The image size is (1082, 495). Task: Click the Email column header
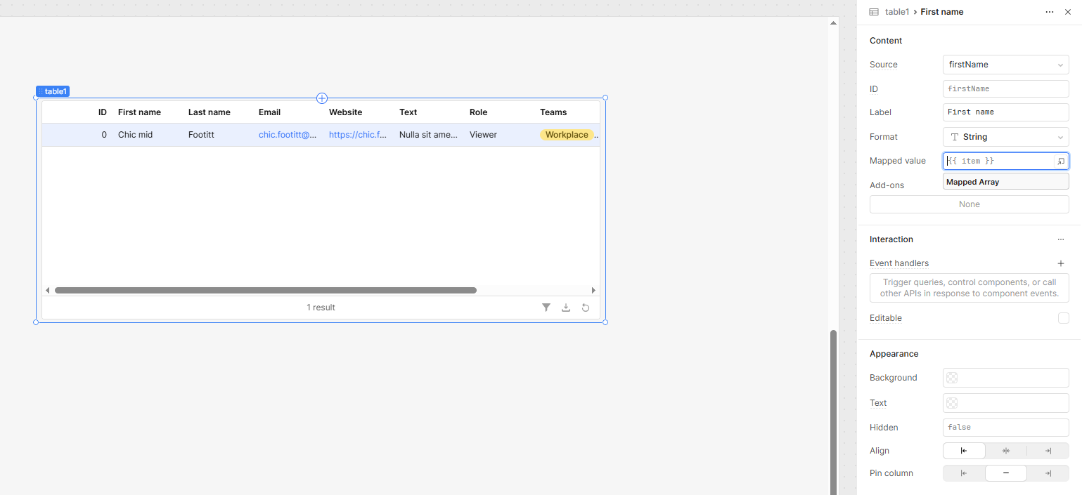tap(269, 112)
